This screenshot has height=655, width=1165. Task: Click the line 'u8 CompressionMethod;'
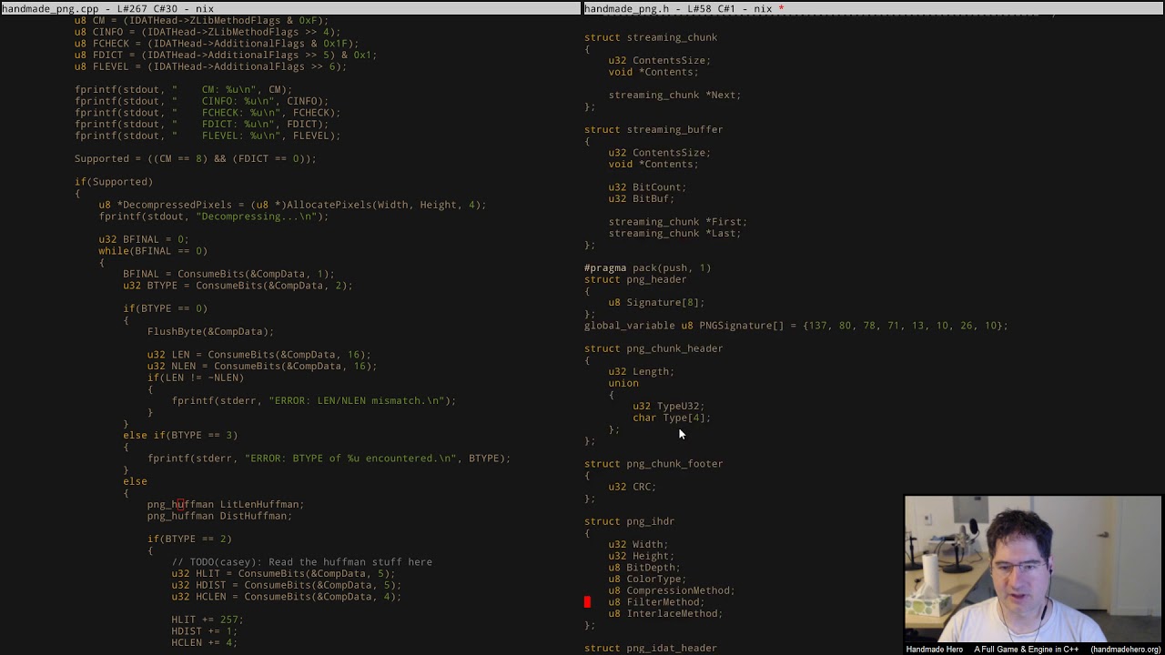tap(672, 590)
